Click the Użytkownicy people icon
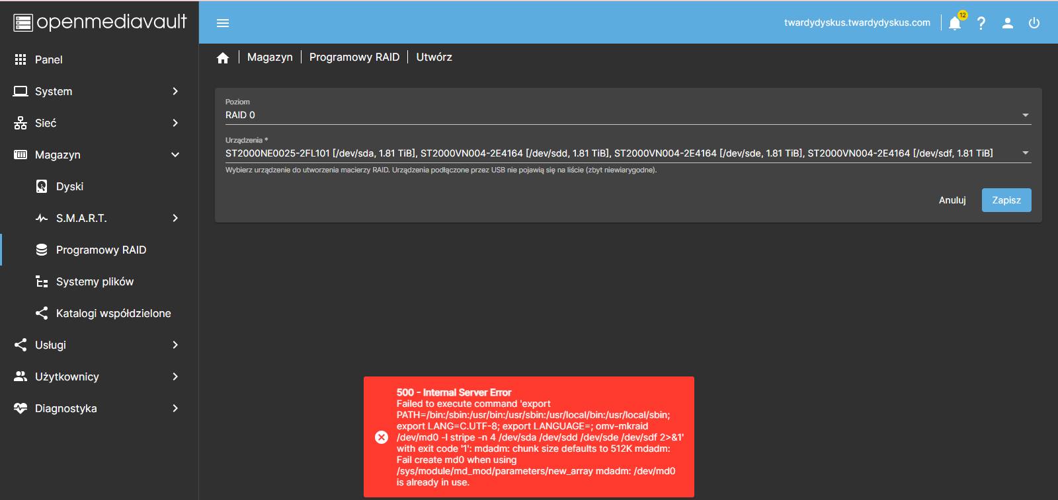Screen dimensions: 1058x500 coord(20,376)
